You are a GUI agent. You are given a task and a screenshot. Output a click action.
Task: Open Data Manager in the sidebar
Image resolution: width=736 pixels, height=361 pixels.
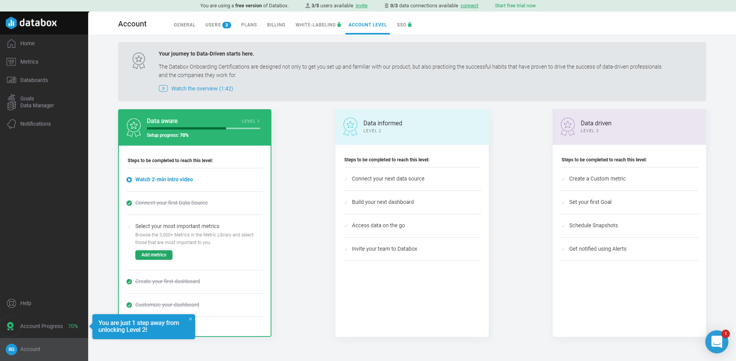[37, 105]
